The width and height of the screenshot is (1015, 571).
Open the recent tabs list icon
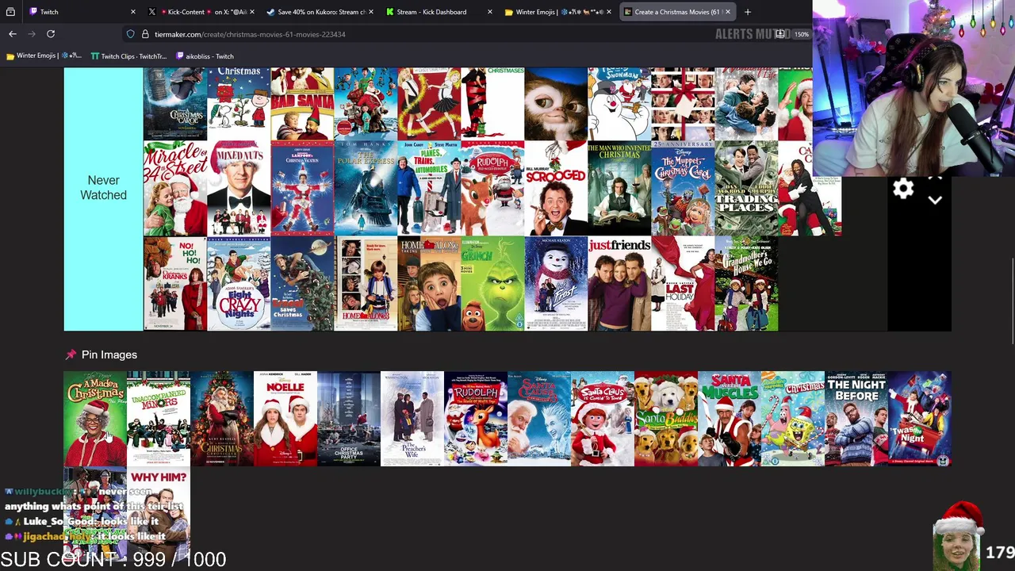pyautogui.click(x=10, y=12)
